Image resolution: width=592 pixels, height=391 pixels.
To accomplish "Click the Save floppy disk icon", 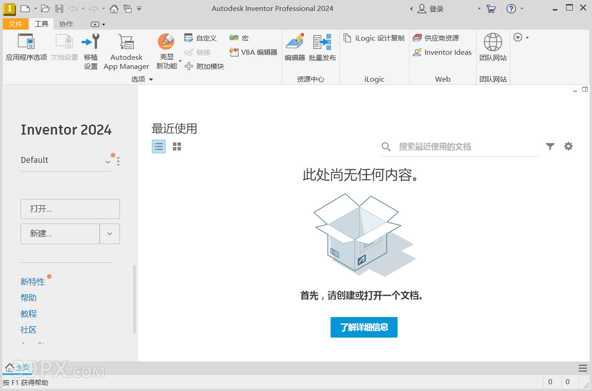I will pyautogui.click(x=59, y=8).
